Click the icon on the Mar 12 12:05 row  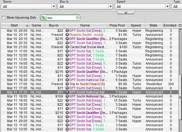coord(67,129)
